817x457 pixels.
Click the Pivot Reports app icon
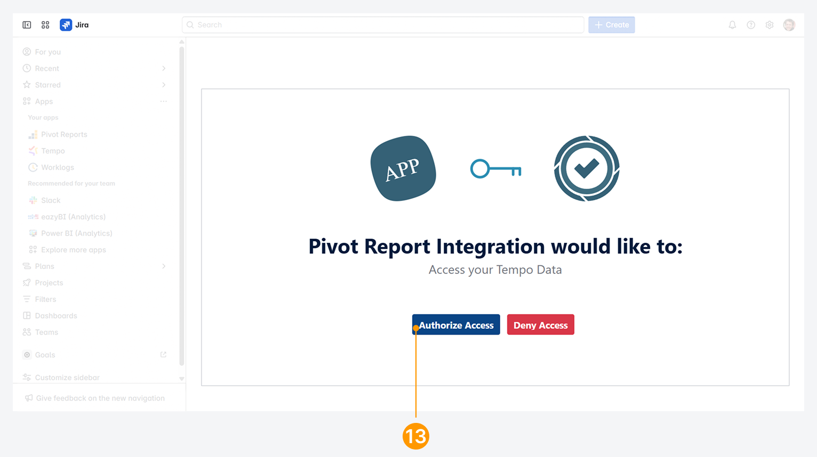point(33,134)
